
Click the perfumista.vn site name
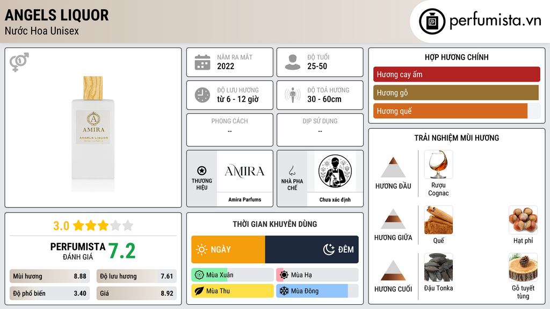click(495, 21)
